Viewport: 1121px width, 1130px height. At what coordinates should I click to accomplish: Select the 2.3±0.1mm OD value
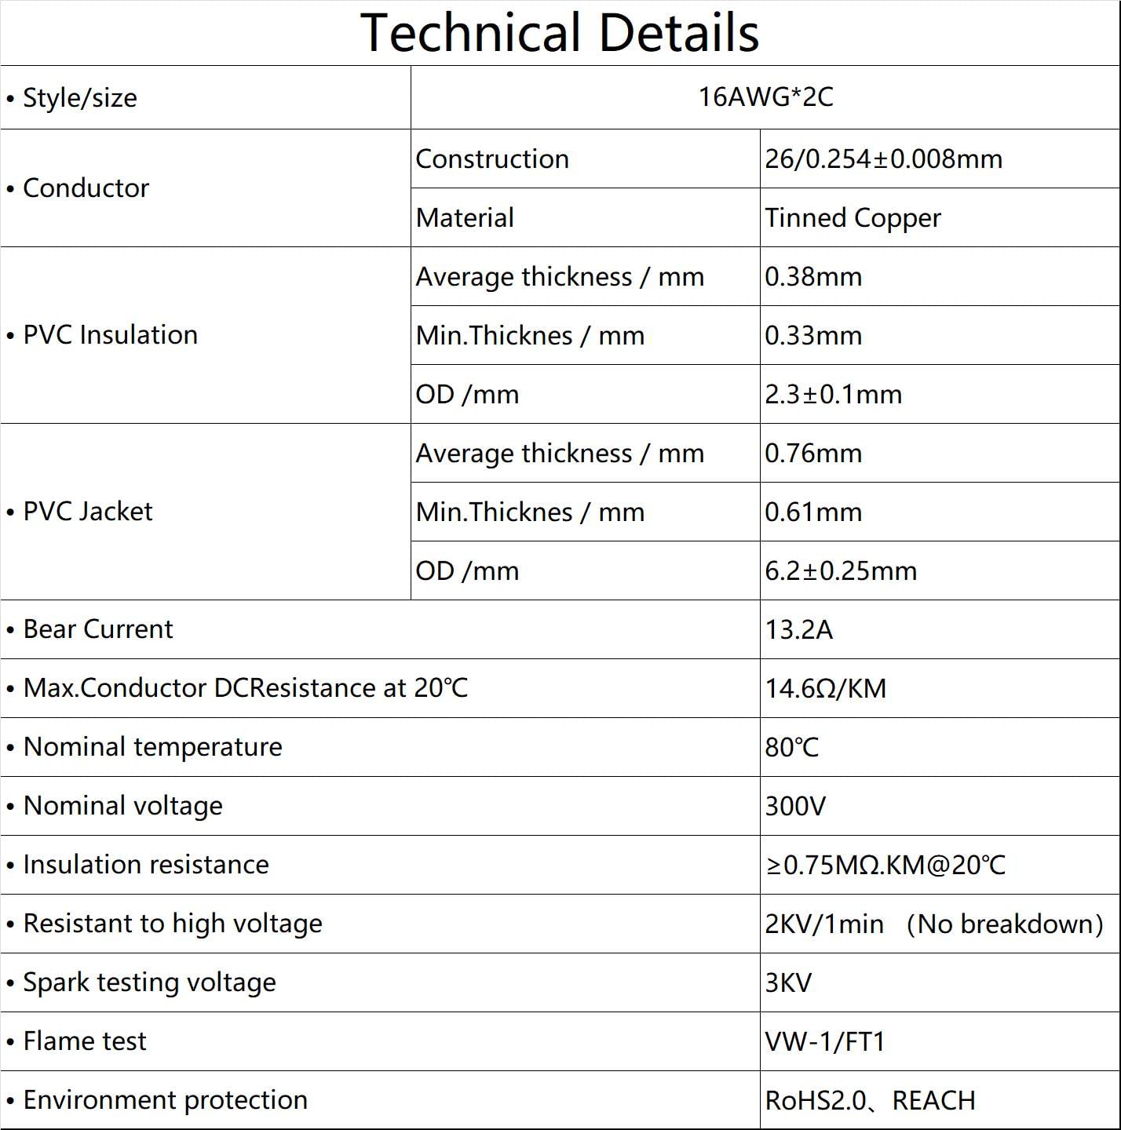point(833,395)
